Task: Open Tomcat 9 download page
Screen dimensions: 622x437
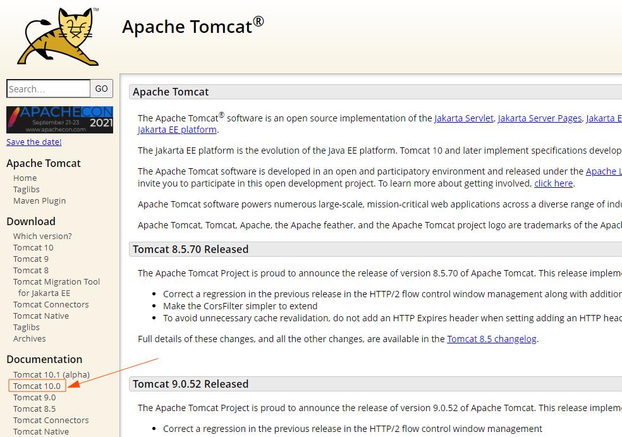Action: pyautogui.click(x=31, y=259)
